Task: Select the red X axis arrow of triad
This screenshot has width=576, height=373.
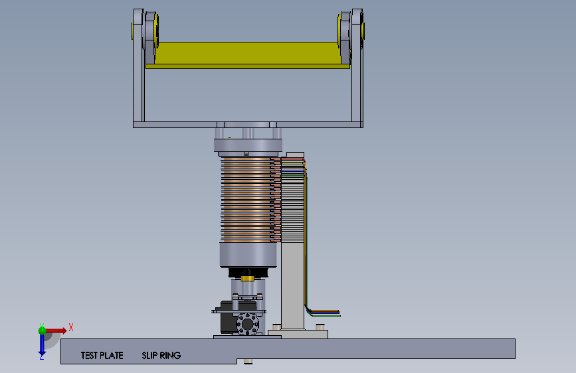Action: tap(56, 331)
